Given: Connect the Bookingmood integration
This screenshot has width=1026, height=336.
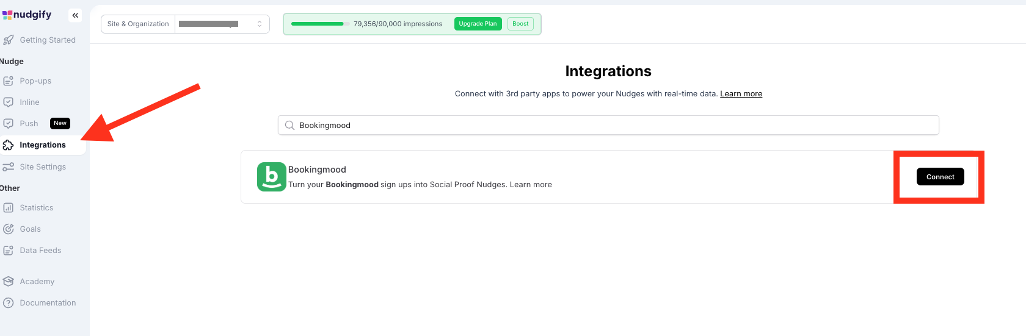Looking at the screenshot, I should tap(940, 177).
